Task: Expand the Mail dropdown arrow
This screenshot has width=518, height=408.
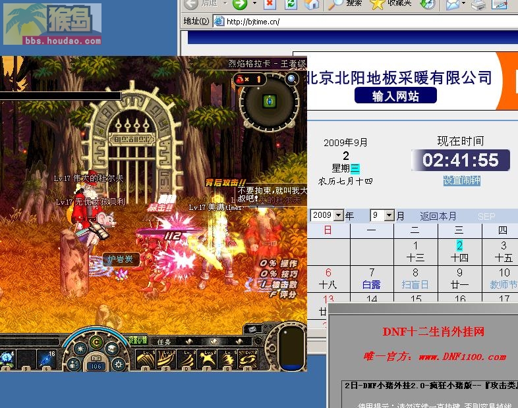Action: pyautogui.click(x=463, y=3)
